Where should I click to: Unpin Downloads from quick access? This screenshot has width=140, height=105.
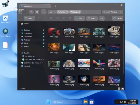(44, 33)
